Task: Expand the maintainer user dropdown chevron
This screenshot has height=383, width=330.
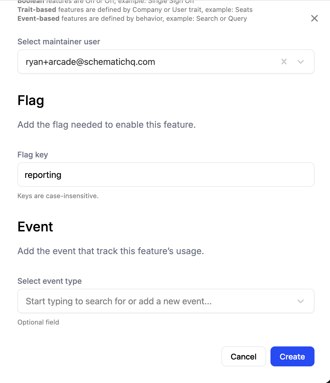Action: tap(301, 62)
